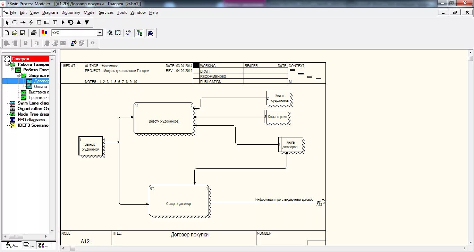Select the Text block tool
Viewport: 474px width, 252px height.
(55, 22)
